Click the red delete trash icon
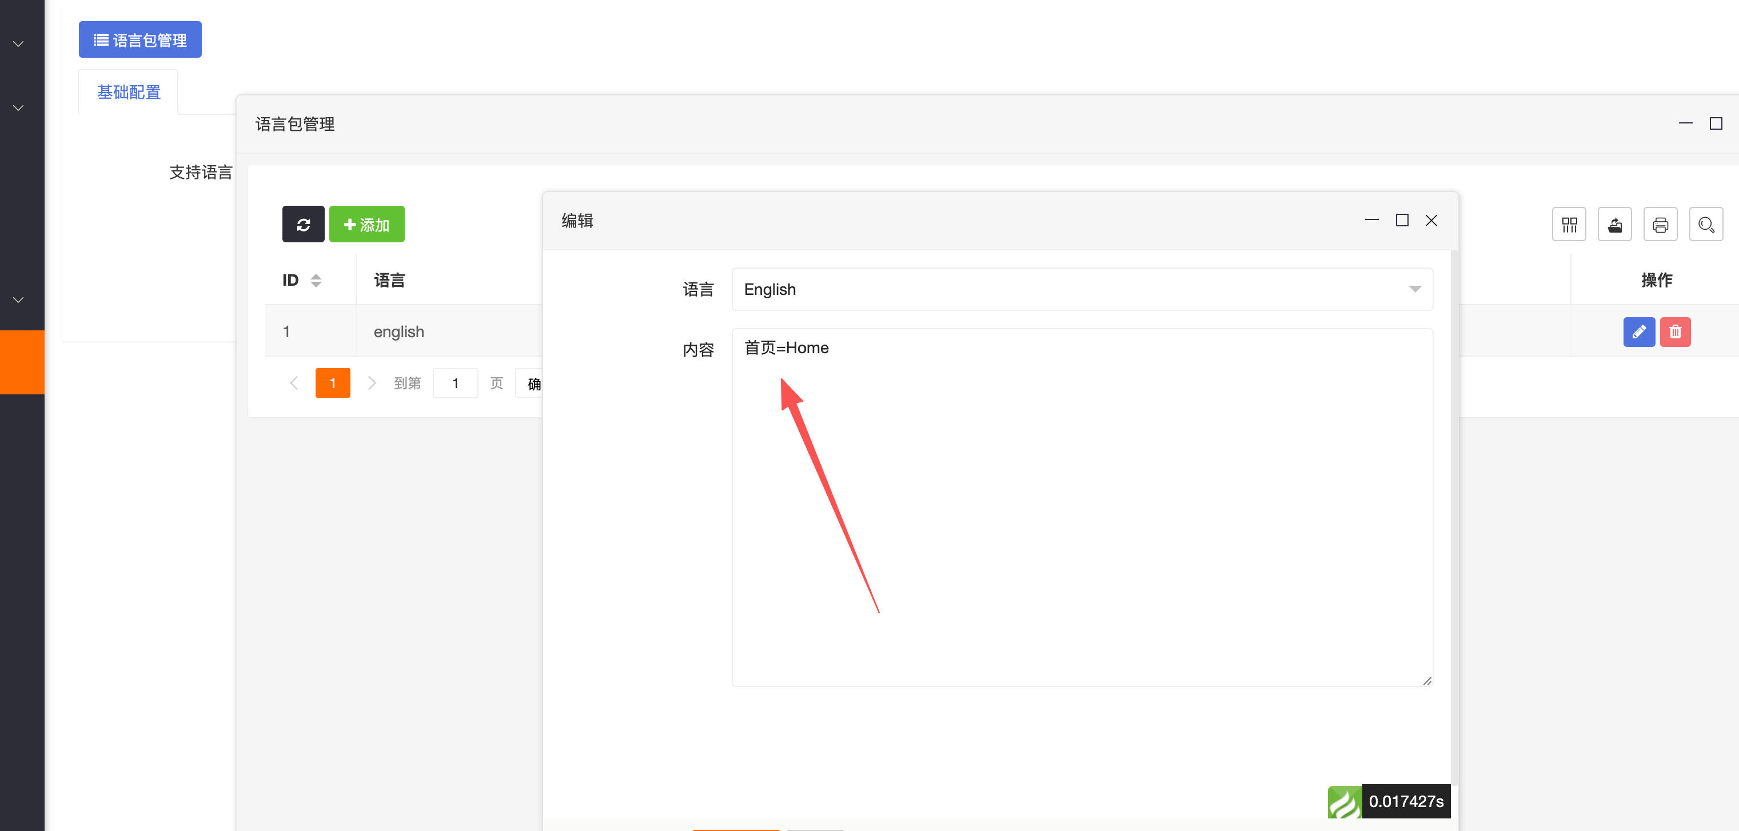 tap(1675, 332)
